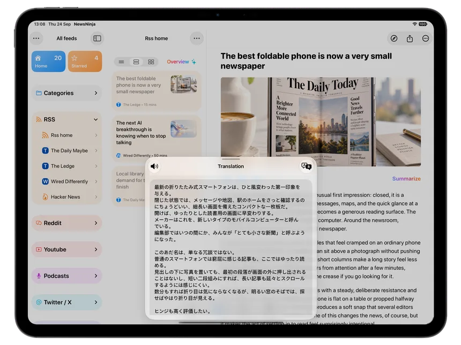Image resolution: width=461 pixels, height=345 pixels.
Task: Open article more options circle icon
Action: (426, 39)
